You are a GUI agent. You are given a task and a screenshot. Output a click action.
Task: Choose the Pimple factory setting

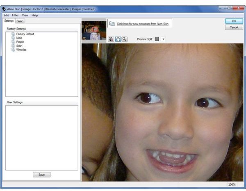20,42
